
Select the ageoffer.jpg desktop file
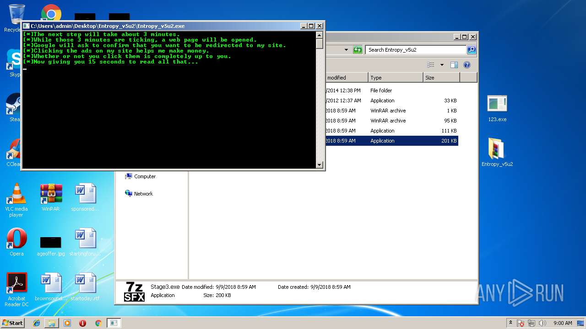pyautogui.click(x=51, y=246)
